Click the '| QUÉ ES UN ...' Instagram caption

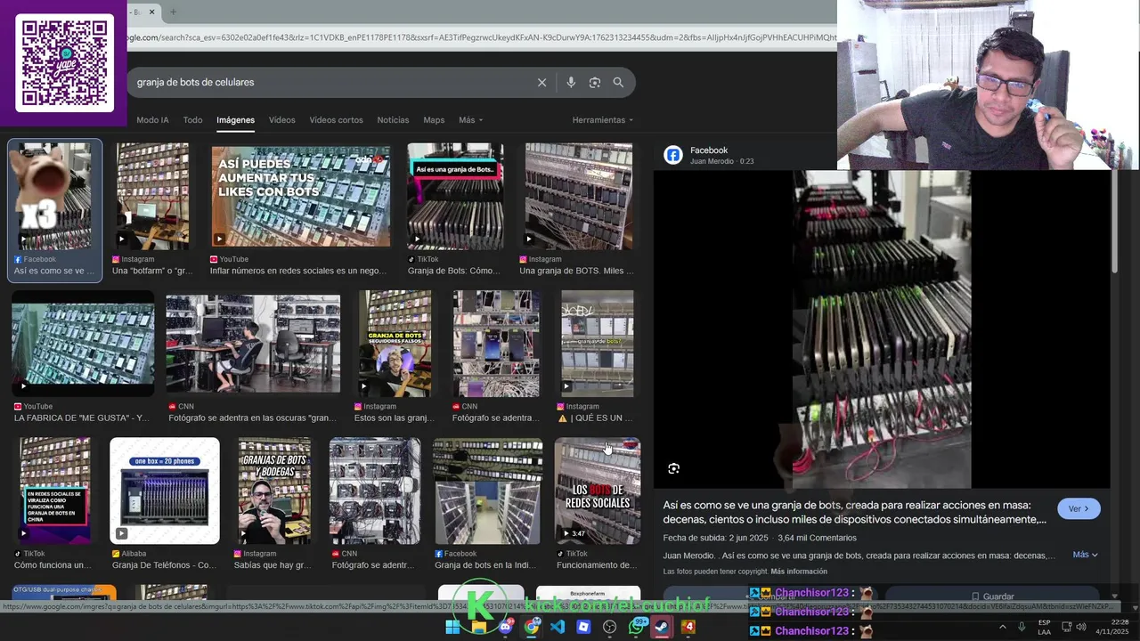pos(595,418)
